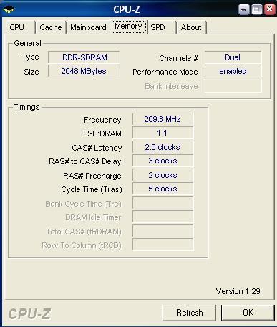277x327 pixels.
Task: Select the DDR-SDRAM type field
Action: (84, 57)
